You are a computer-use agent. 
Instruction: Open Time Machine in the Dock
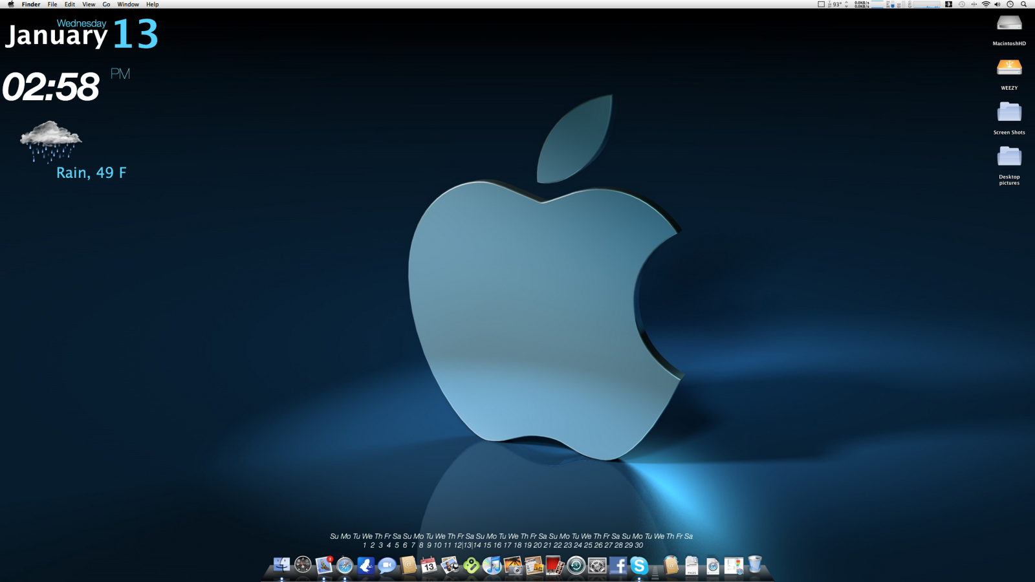pyautogui.click(x=576, y=566)
